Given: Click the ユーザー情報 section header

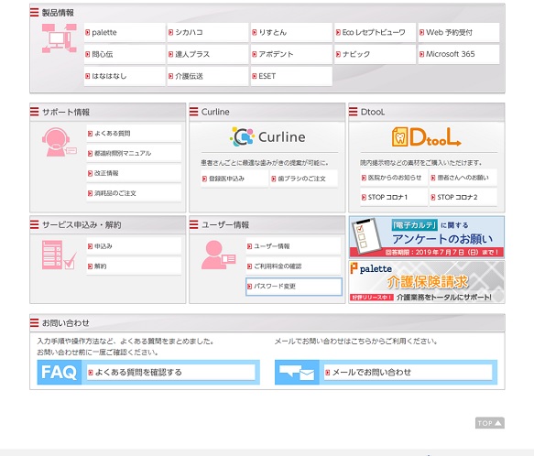Looking at the screenshot, I should point(267,224).
